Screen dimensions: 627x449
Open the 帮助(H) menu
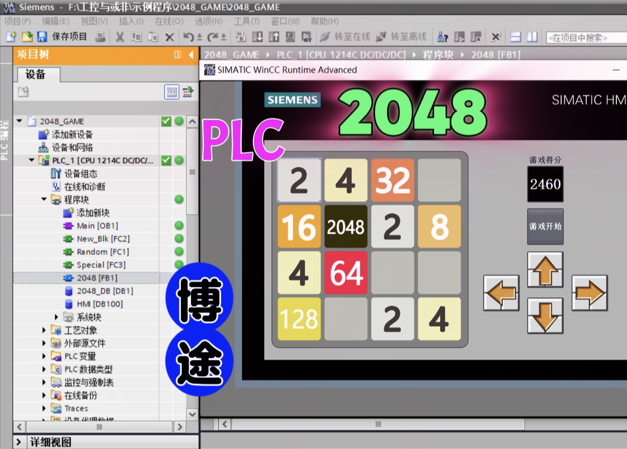[324, 21]
